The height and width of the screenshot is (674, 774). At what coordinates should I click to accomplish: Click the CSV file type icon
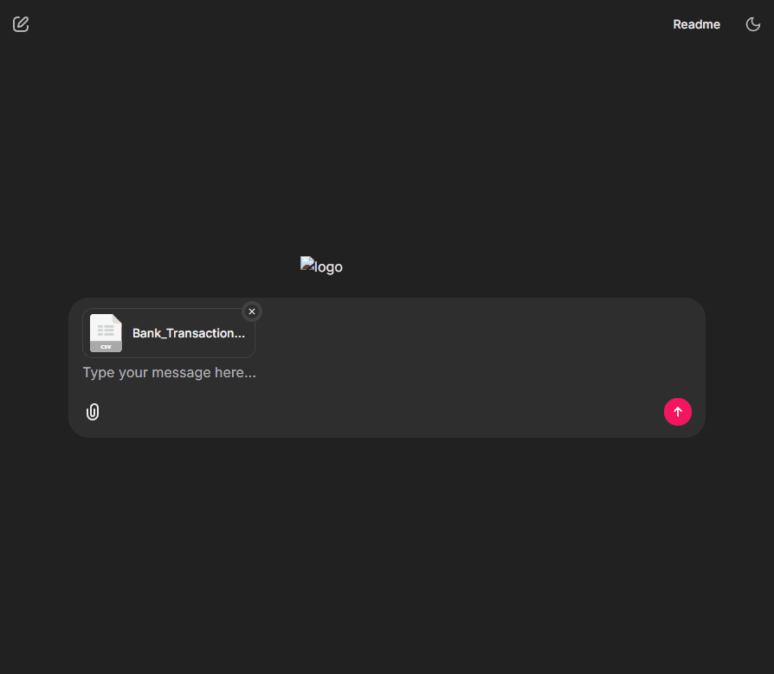pos(106,333)
